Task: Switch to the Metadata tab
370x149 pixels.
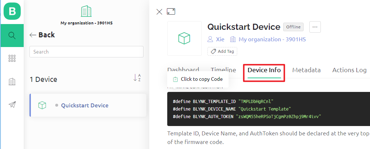Action: (306, 70)
